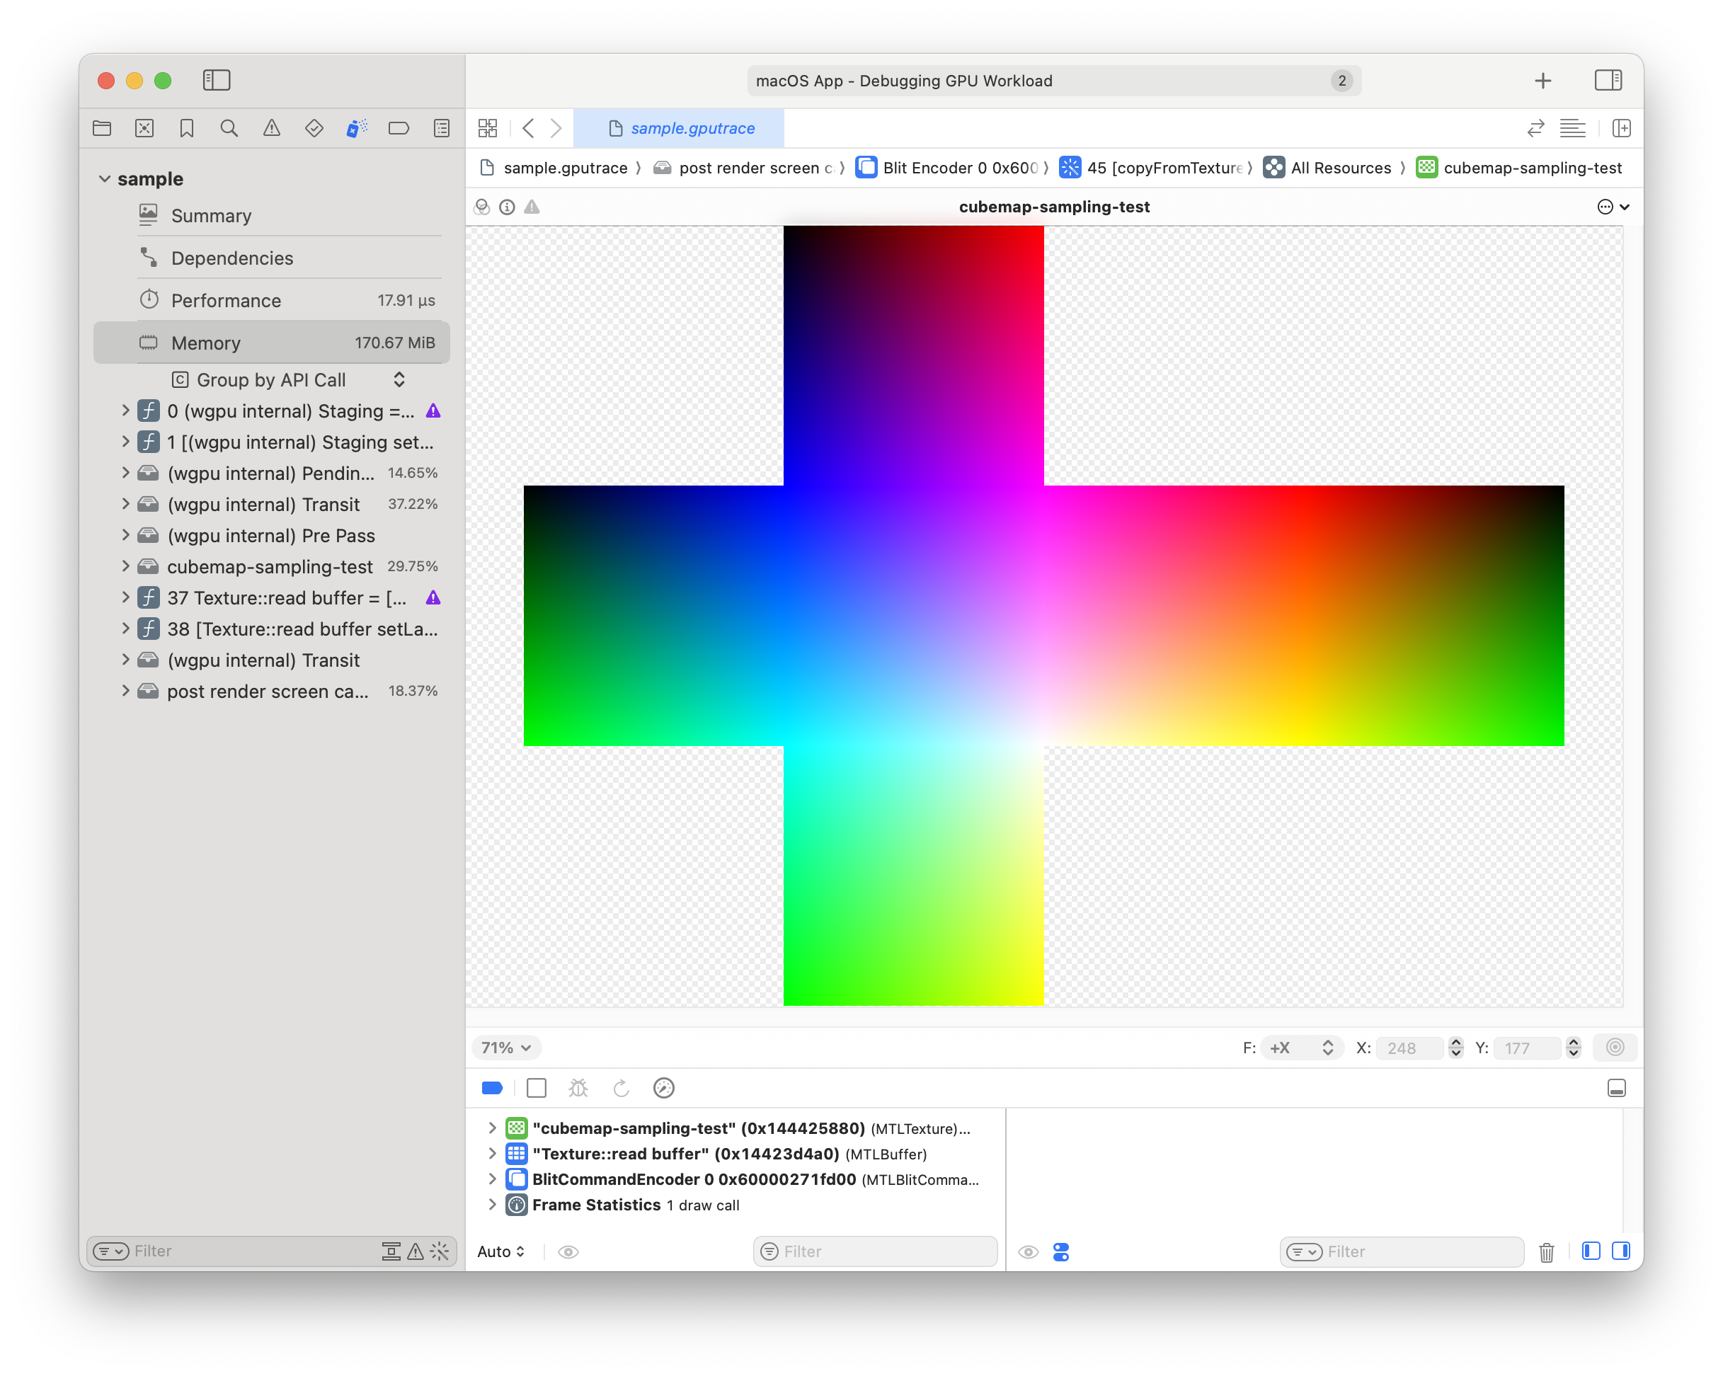Expand (wgpu internal) Pendin... row

coord(125,473)
